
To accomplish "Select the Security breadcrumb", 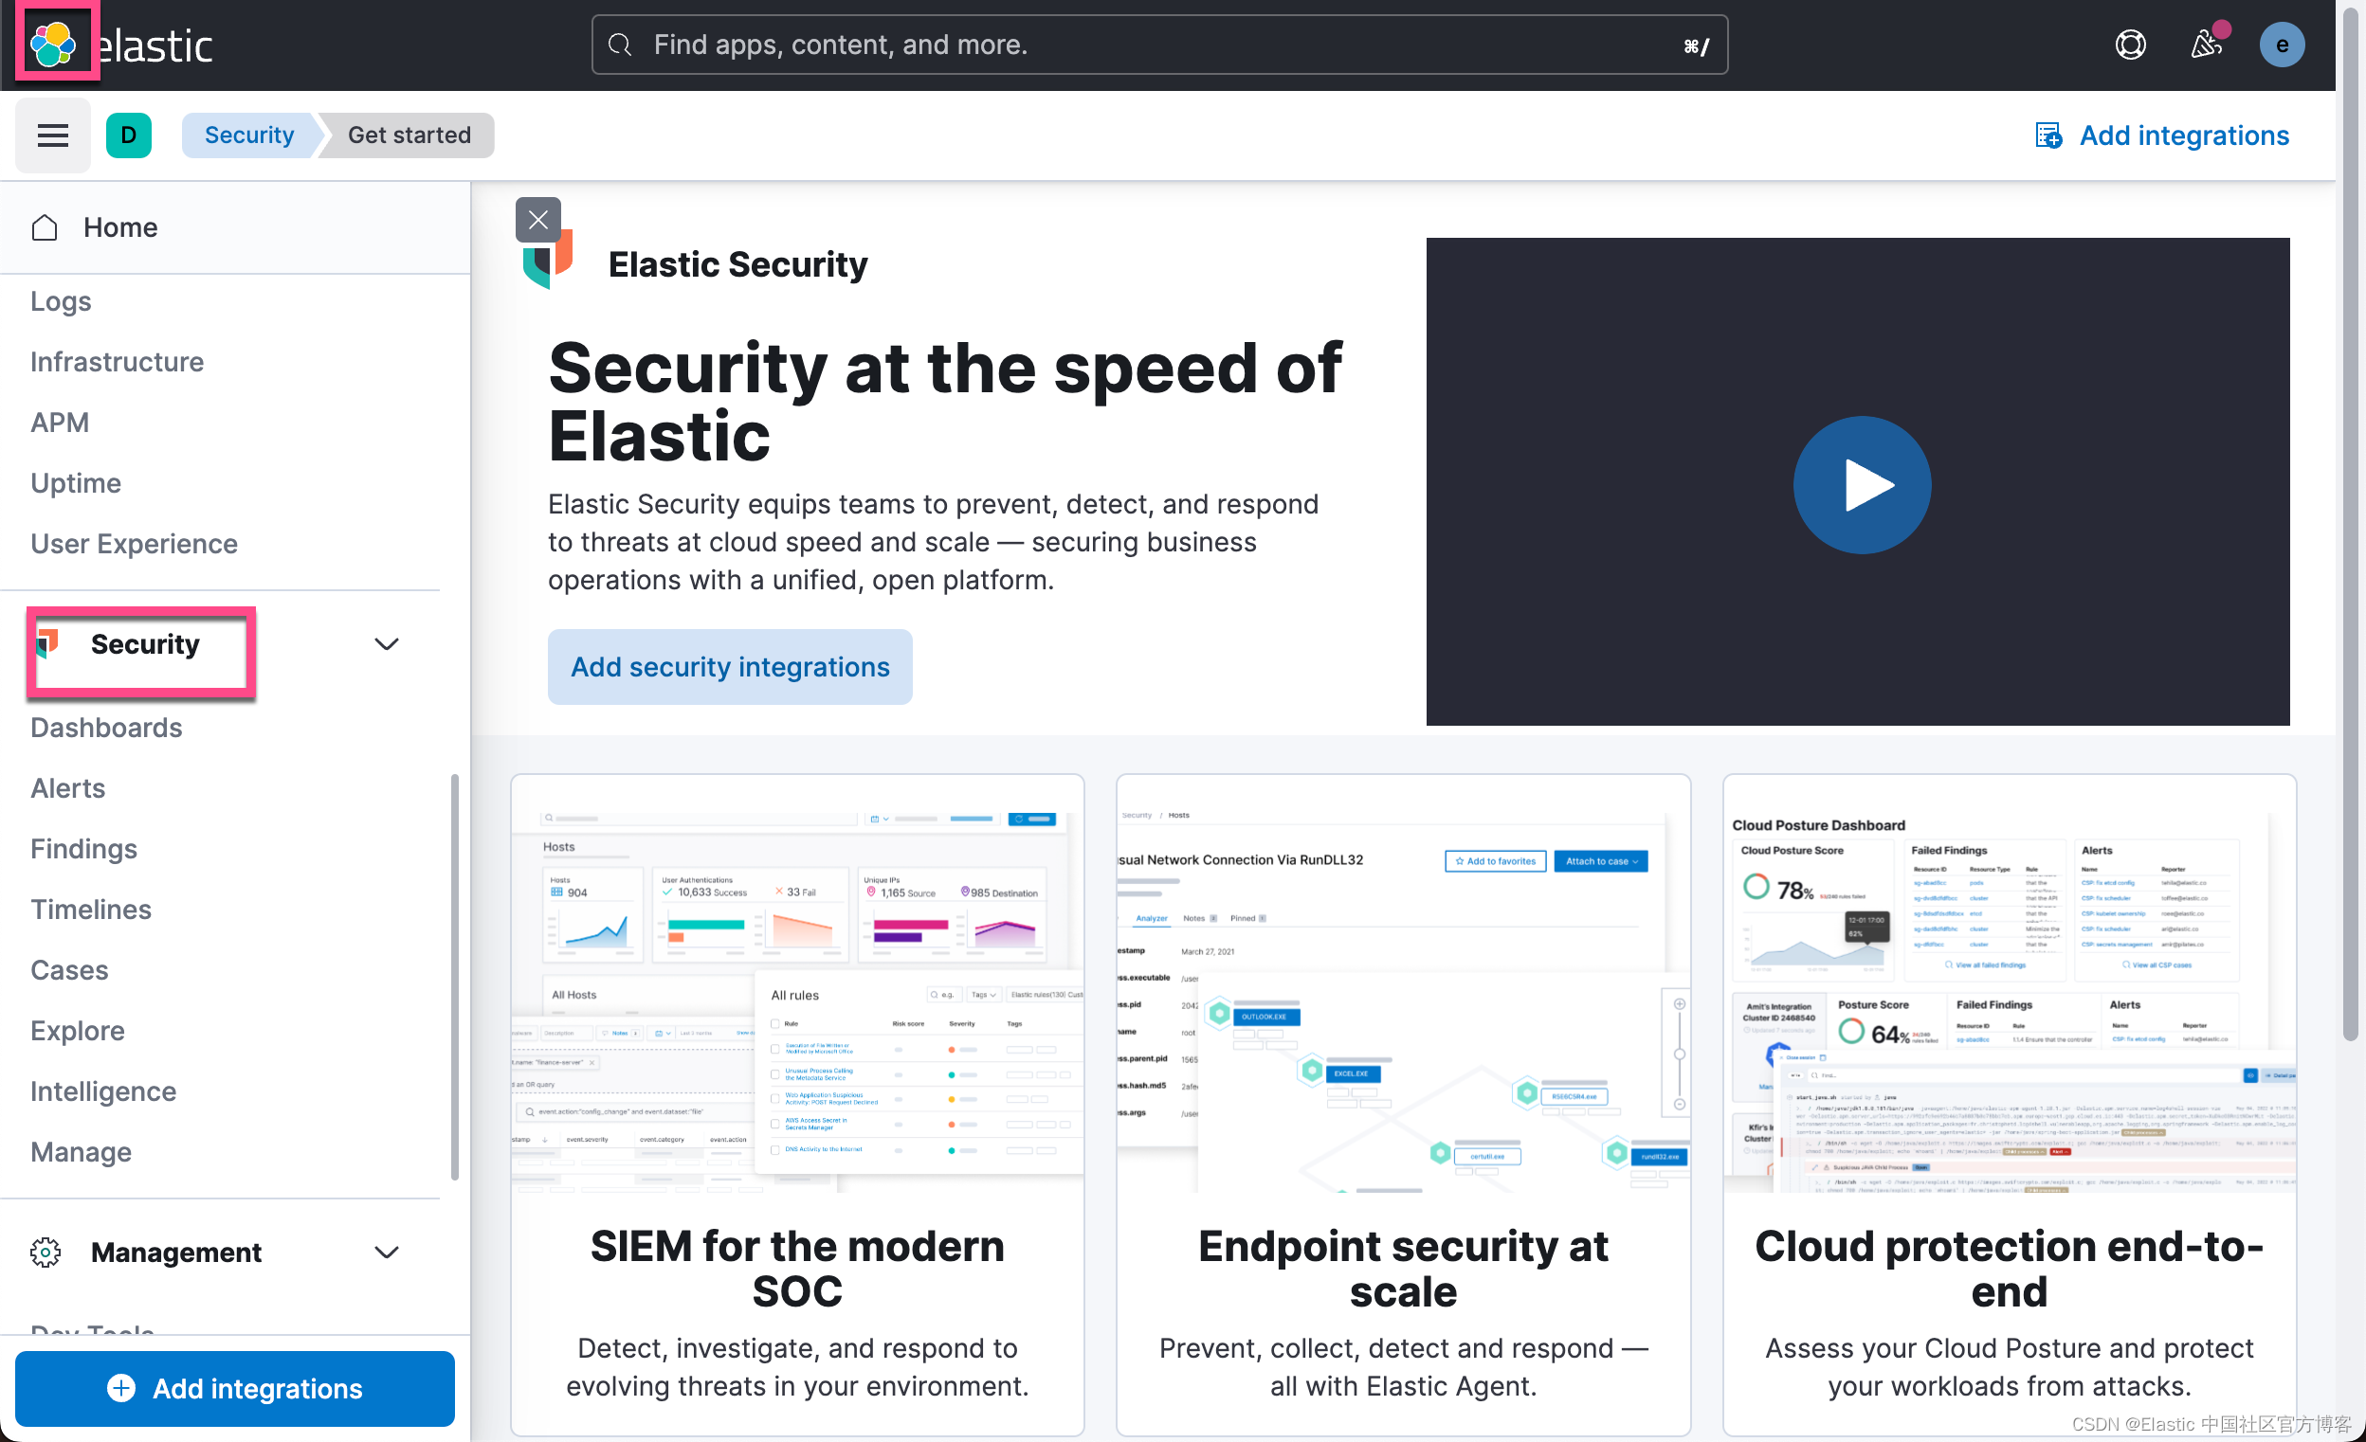I will tap(248, 135).
